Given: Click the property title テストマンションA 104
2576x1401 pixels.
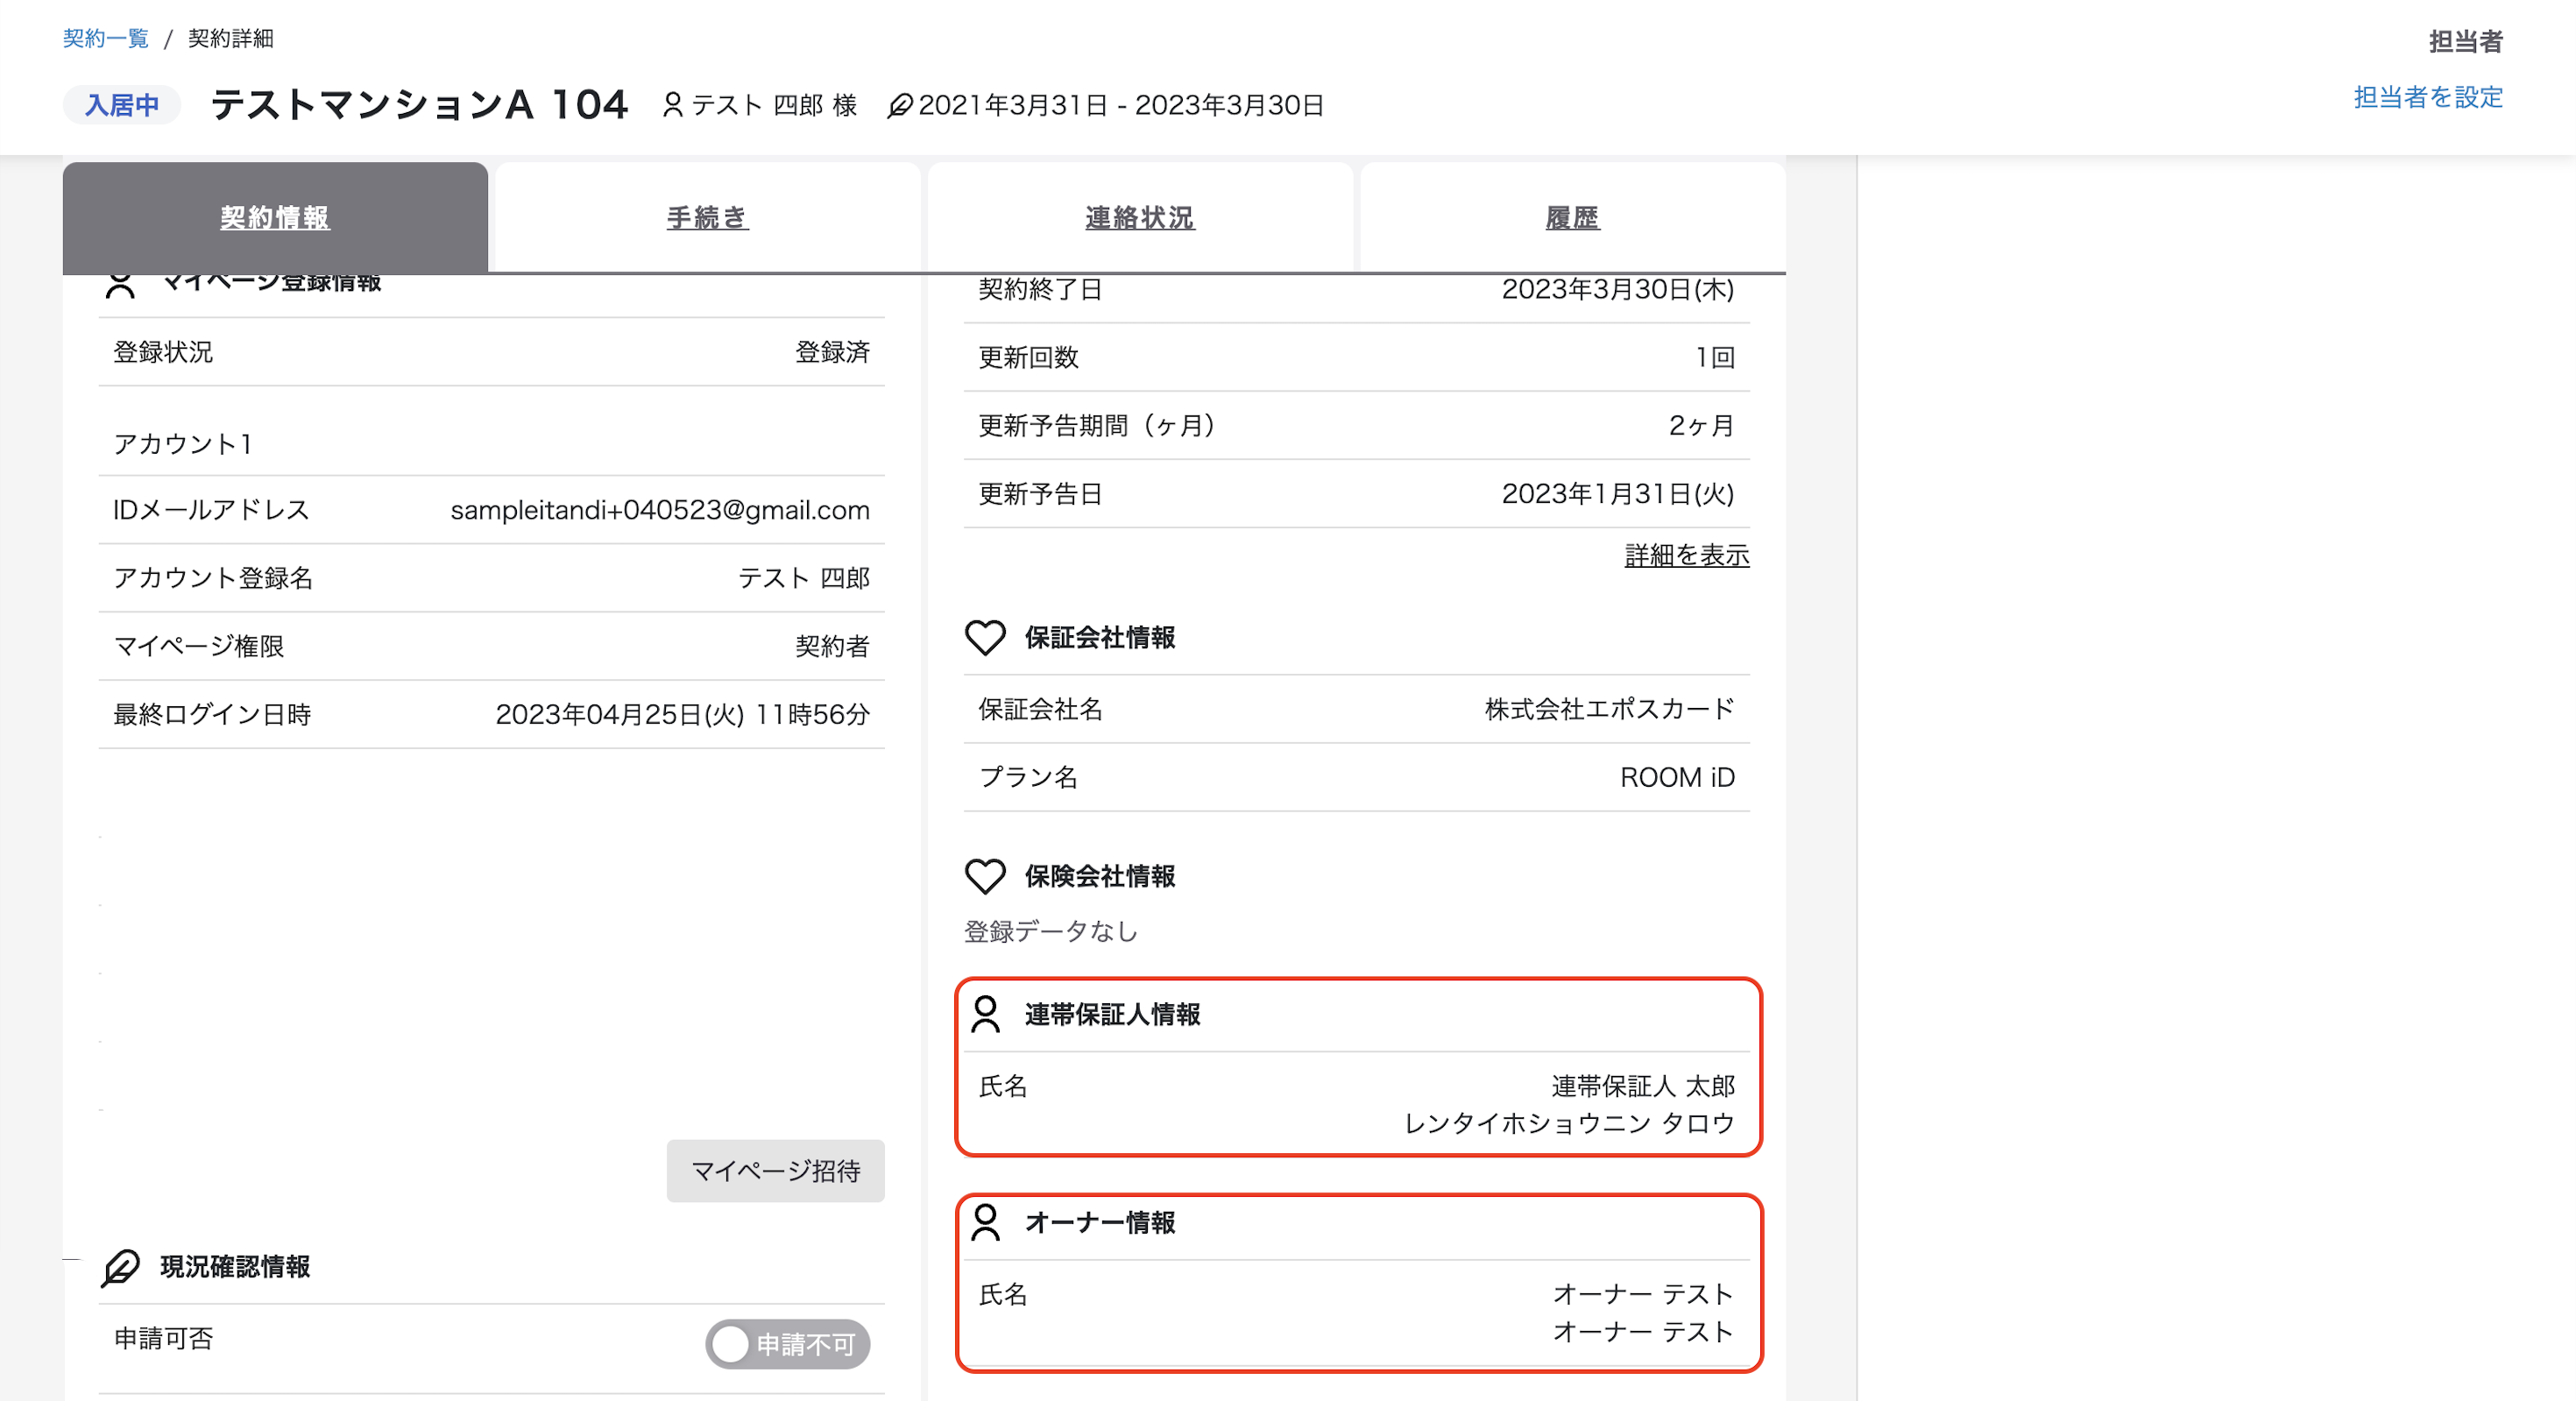Looking at the screenshot, I should click(419, 104).
